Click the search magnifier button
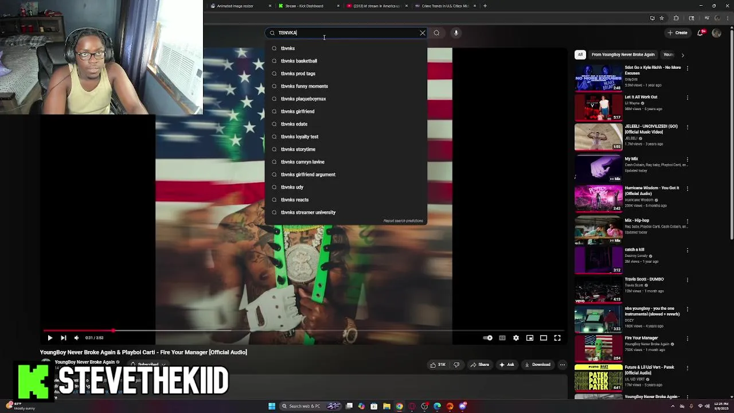 pyautogui.click(x=436, y=33)
